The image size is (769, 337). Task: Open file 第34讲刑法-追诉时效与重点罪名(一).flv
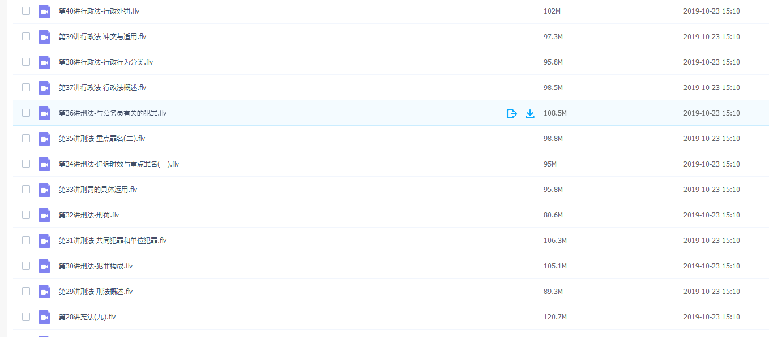pyautogui.click(x=119, y=164)
